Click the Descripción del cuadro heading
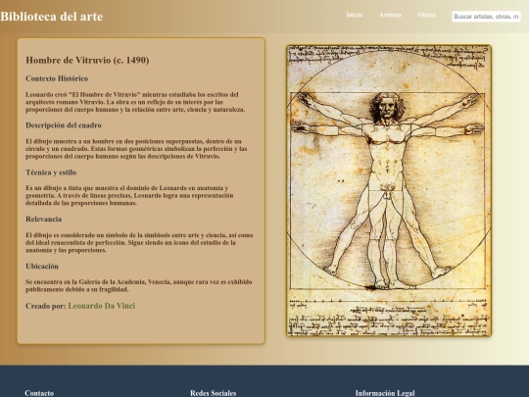This screenshot has width=529, height=397. click(x=64, y=125)
